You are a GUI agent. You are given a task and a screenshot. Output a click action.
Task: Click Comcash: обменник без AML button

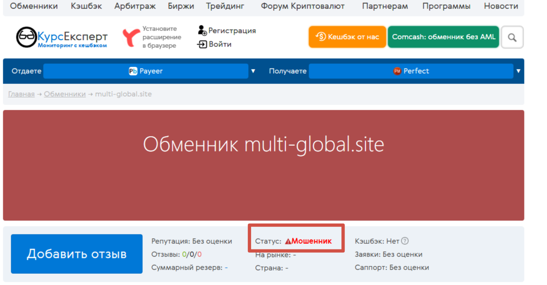444,37
